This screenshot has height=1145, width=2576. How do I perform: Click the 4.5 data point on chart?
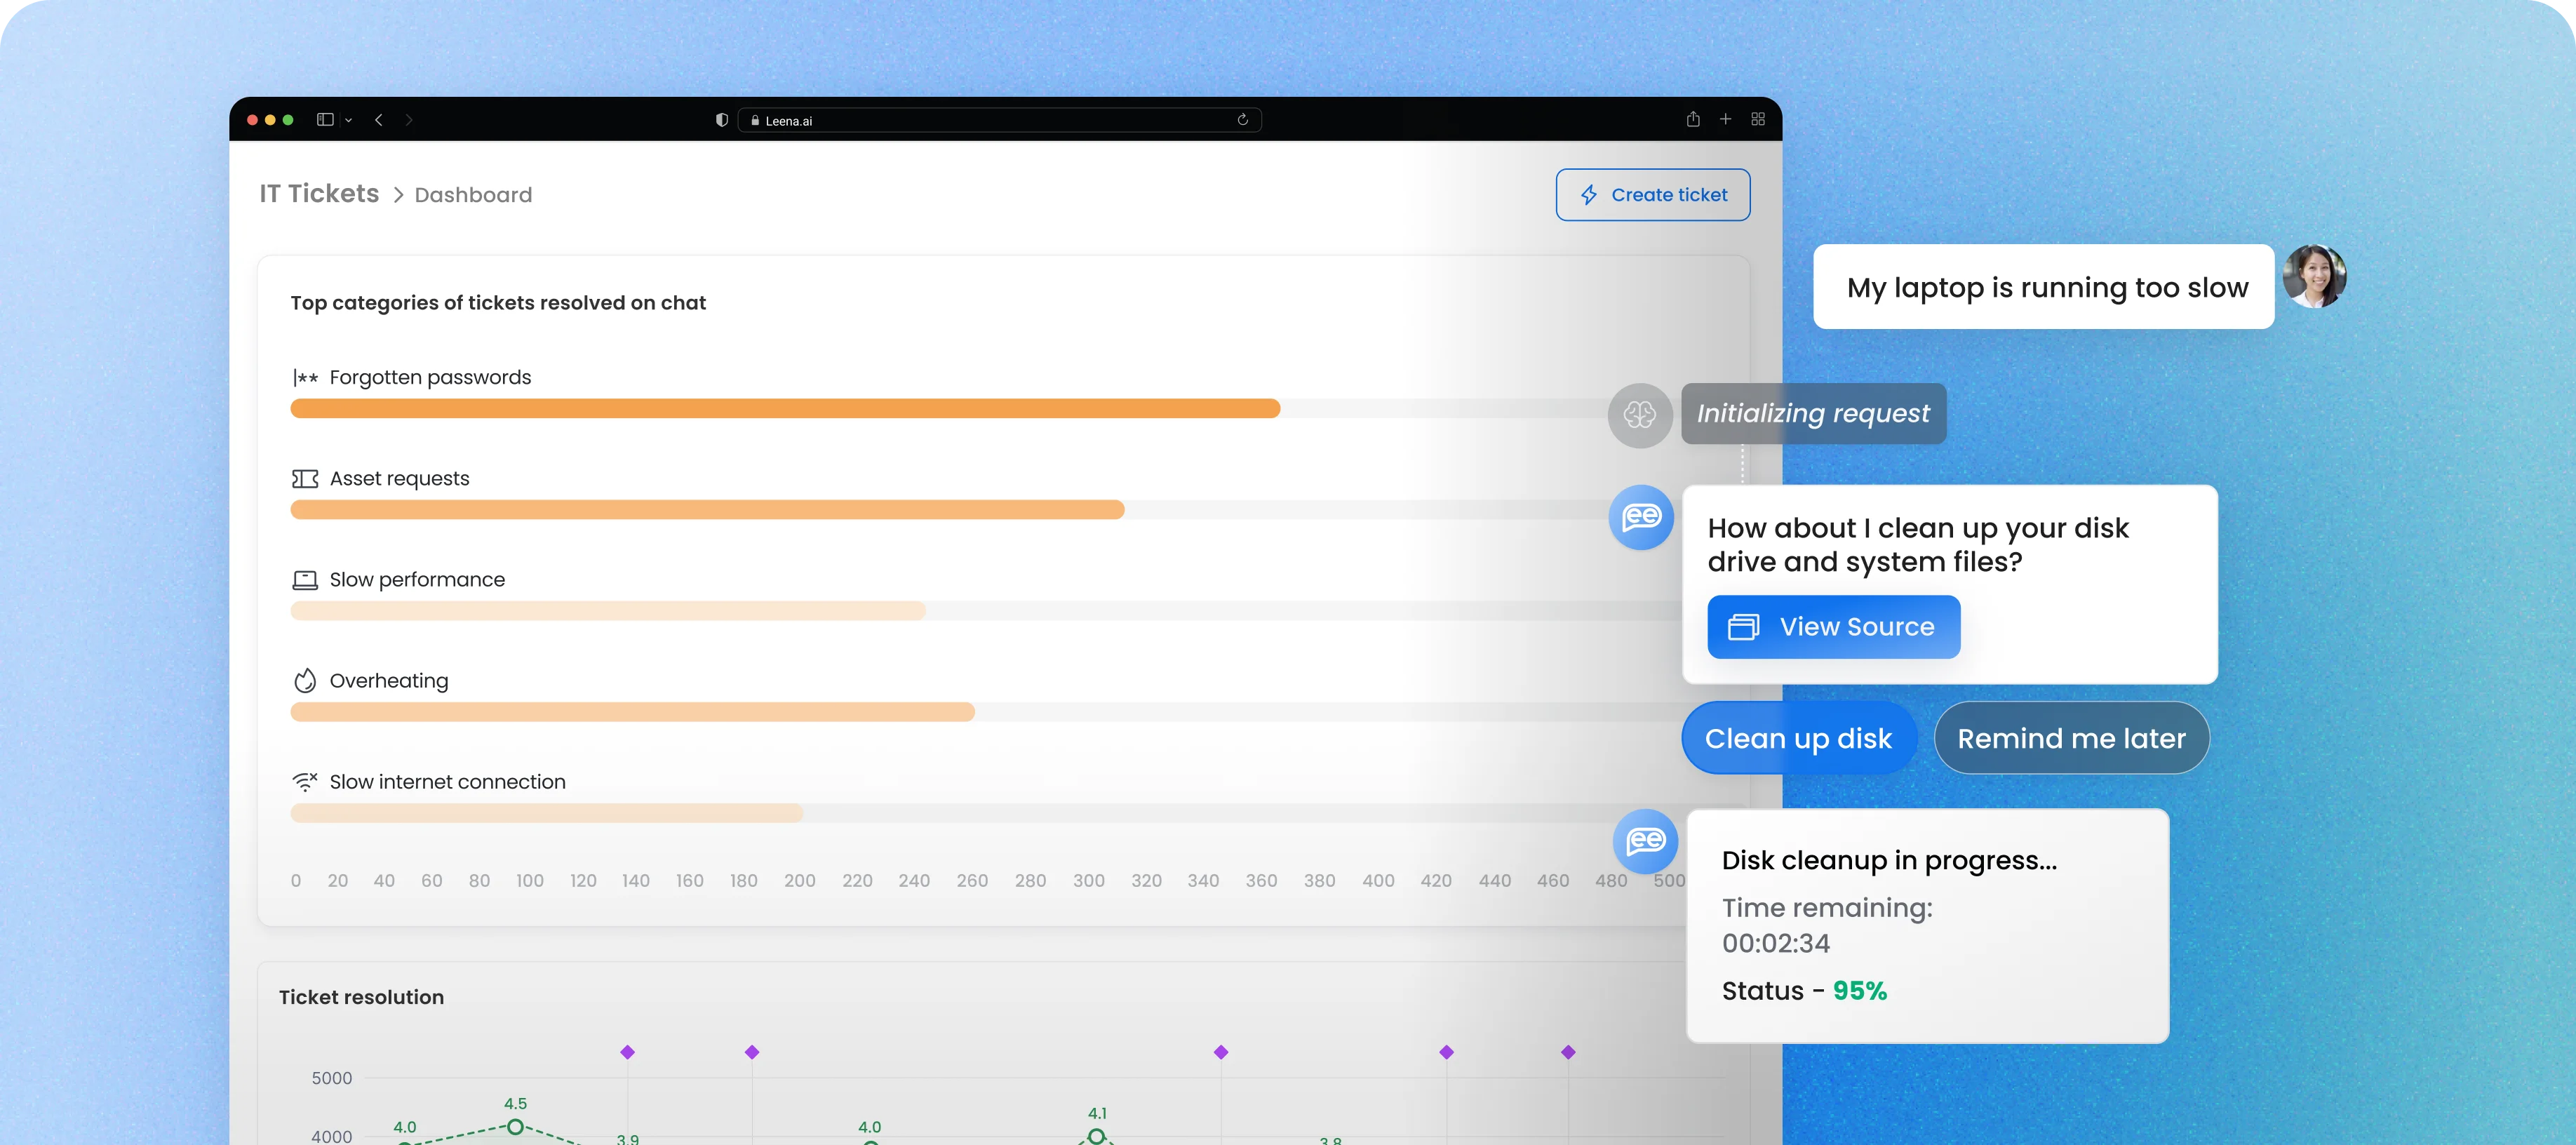pyautogui.click(x=515, y=1127)
